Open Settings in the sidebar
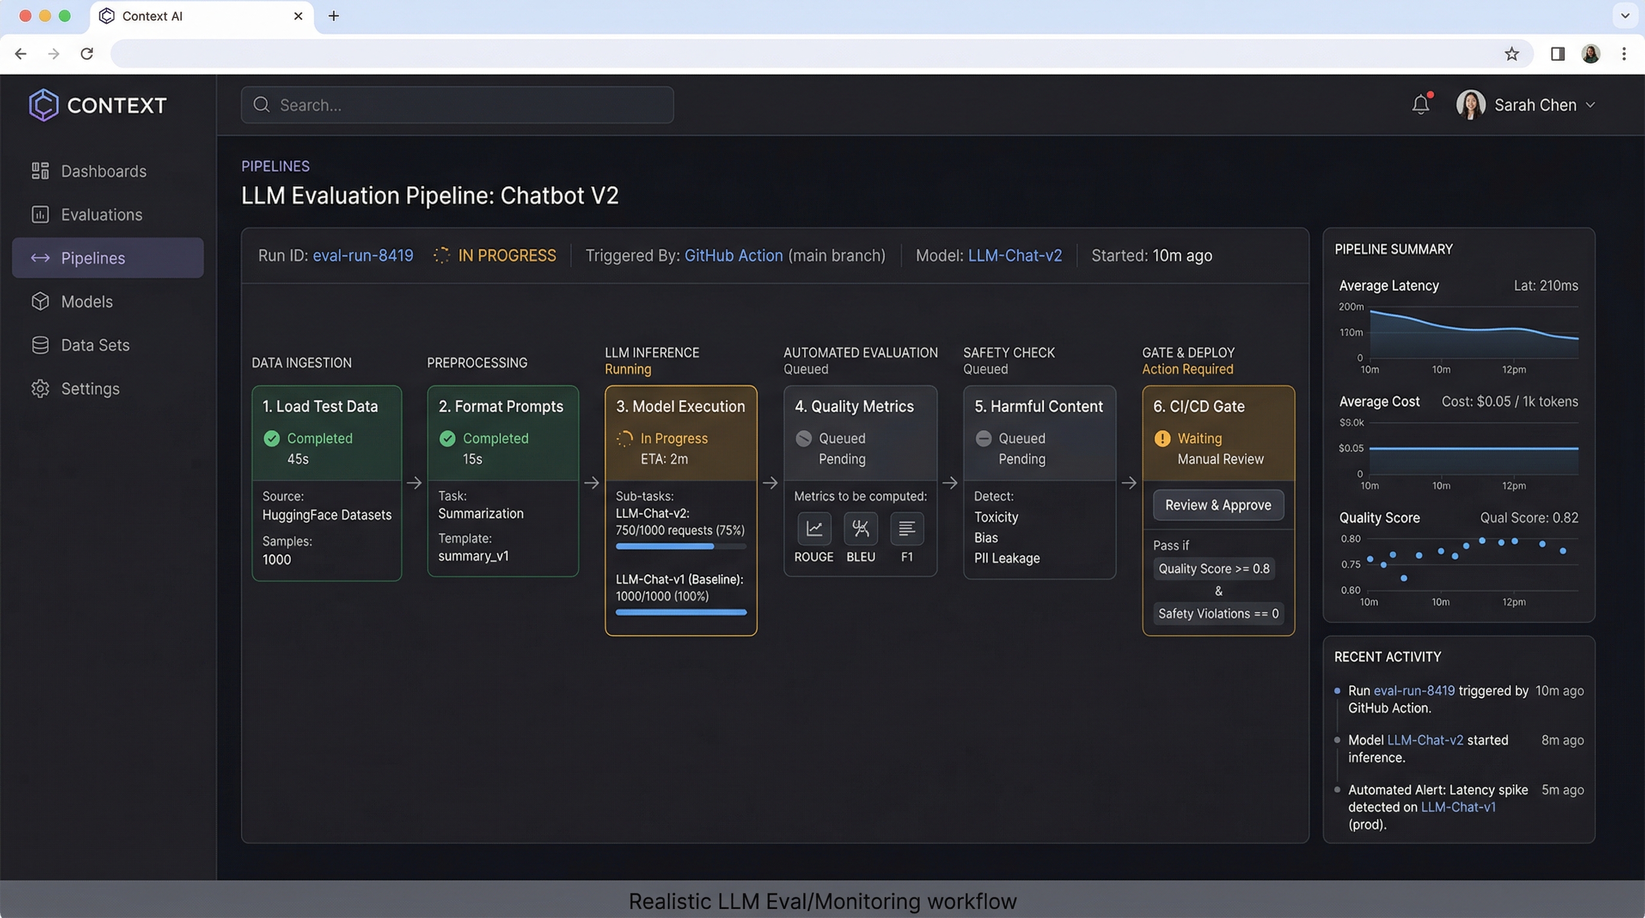The width and height of the screenshot is (1645, 918). (x=90, y=388)
